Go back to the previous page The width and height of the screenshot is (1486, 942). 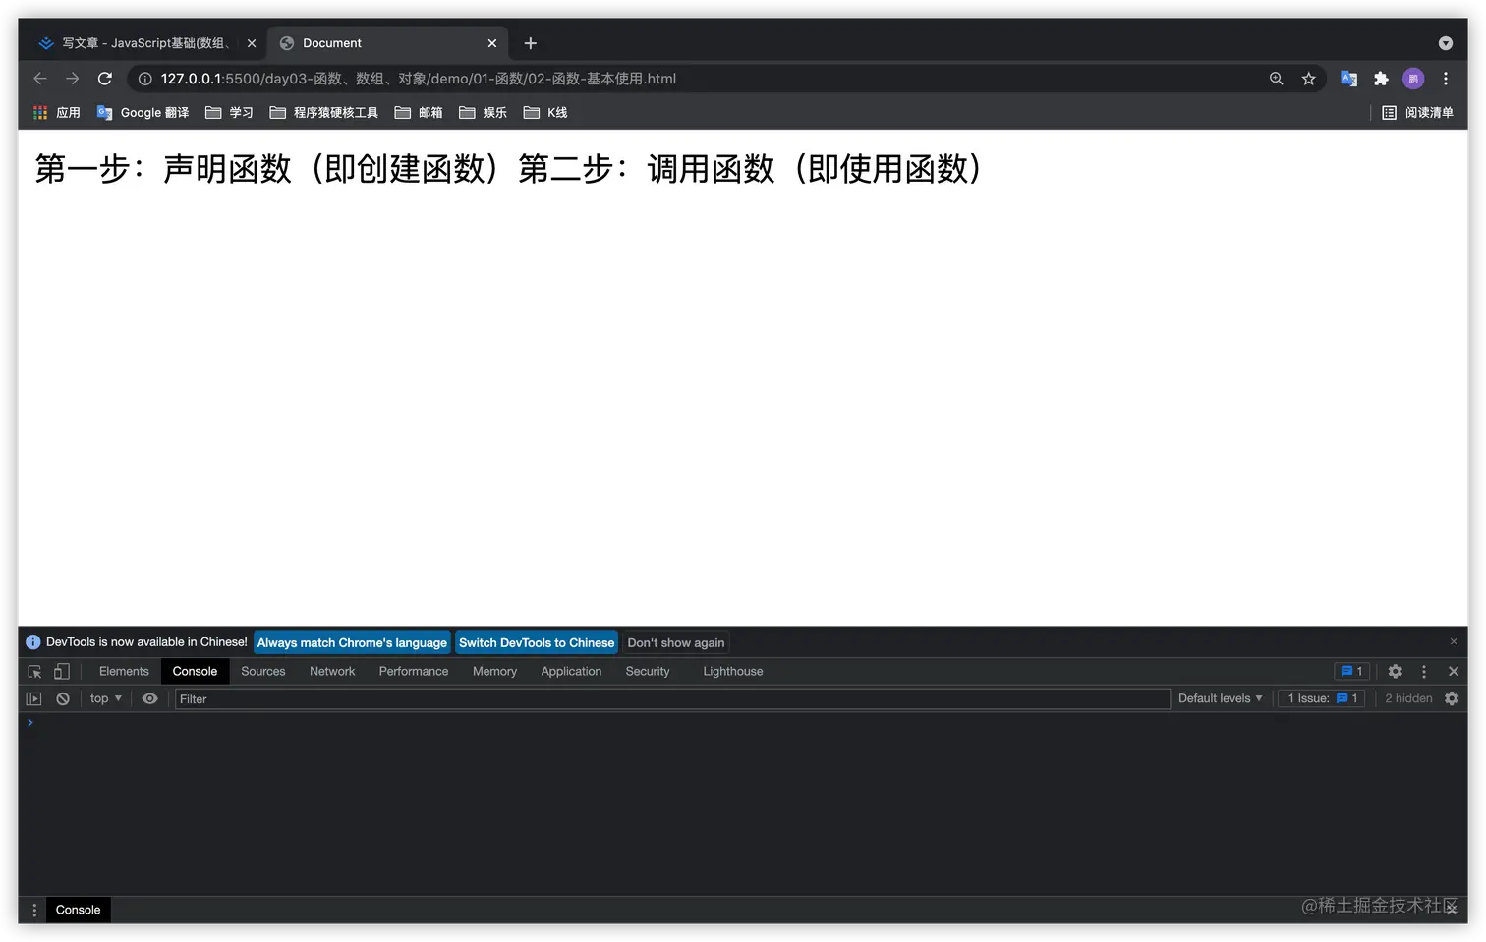tap(40, 79)
